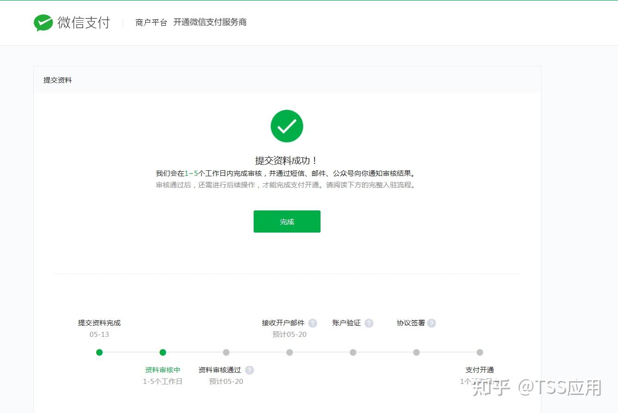618x413 pixels.
Task: Click the 审核通过后 gray notice line
Action: 286,185
